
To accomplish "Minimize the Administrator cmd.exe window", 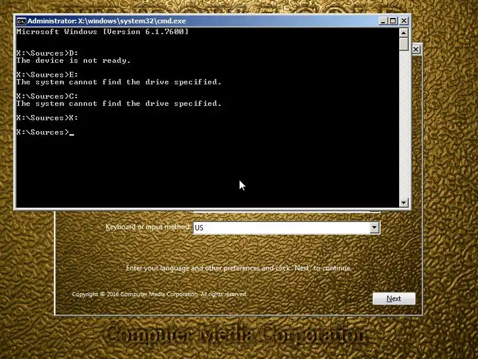I will [x=383, y=21].
